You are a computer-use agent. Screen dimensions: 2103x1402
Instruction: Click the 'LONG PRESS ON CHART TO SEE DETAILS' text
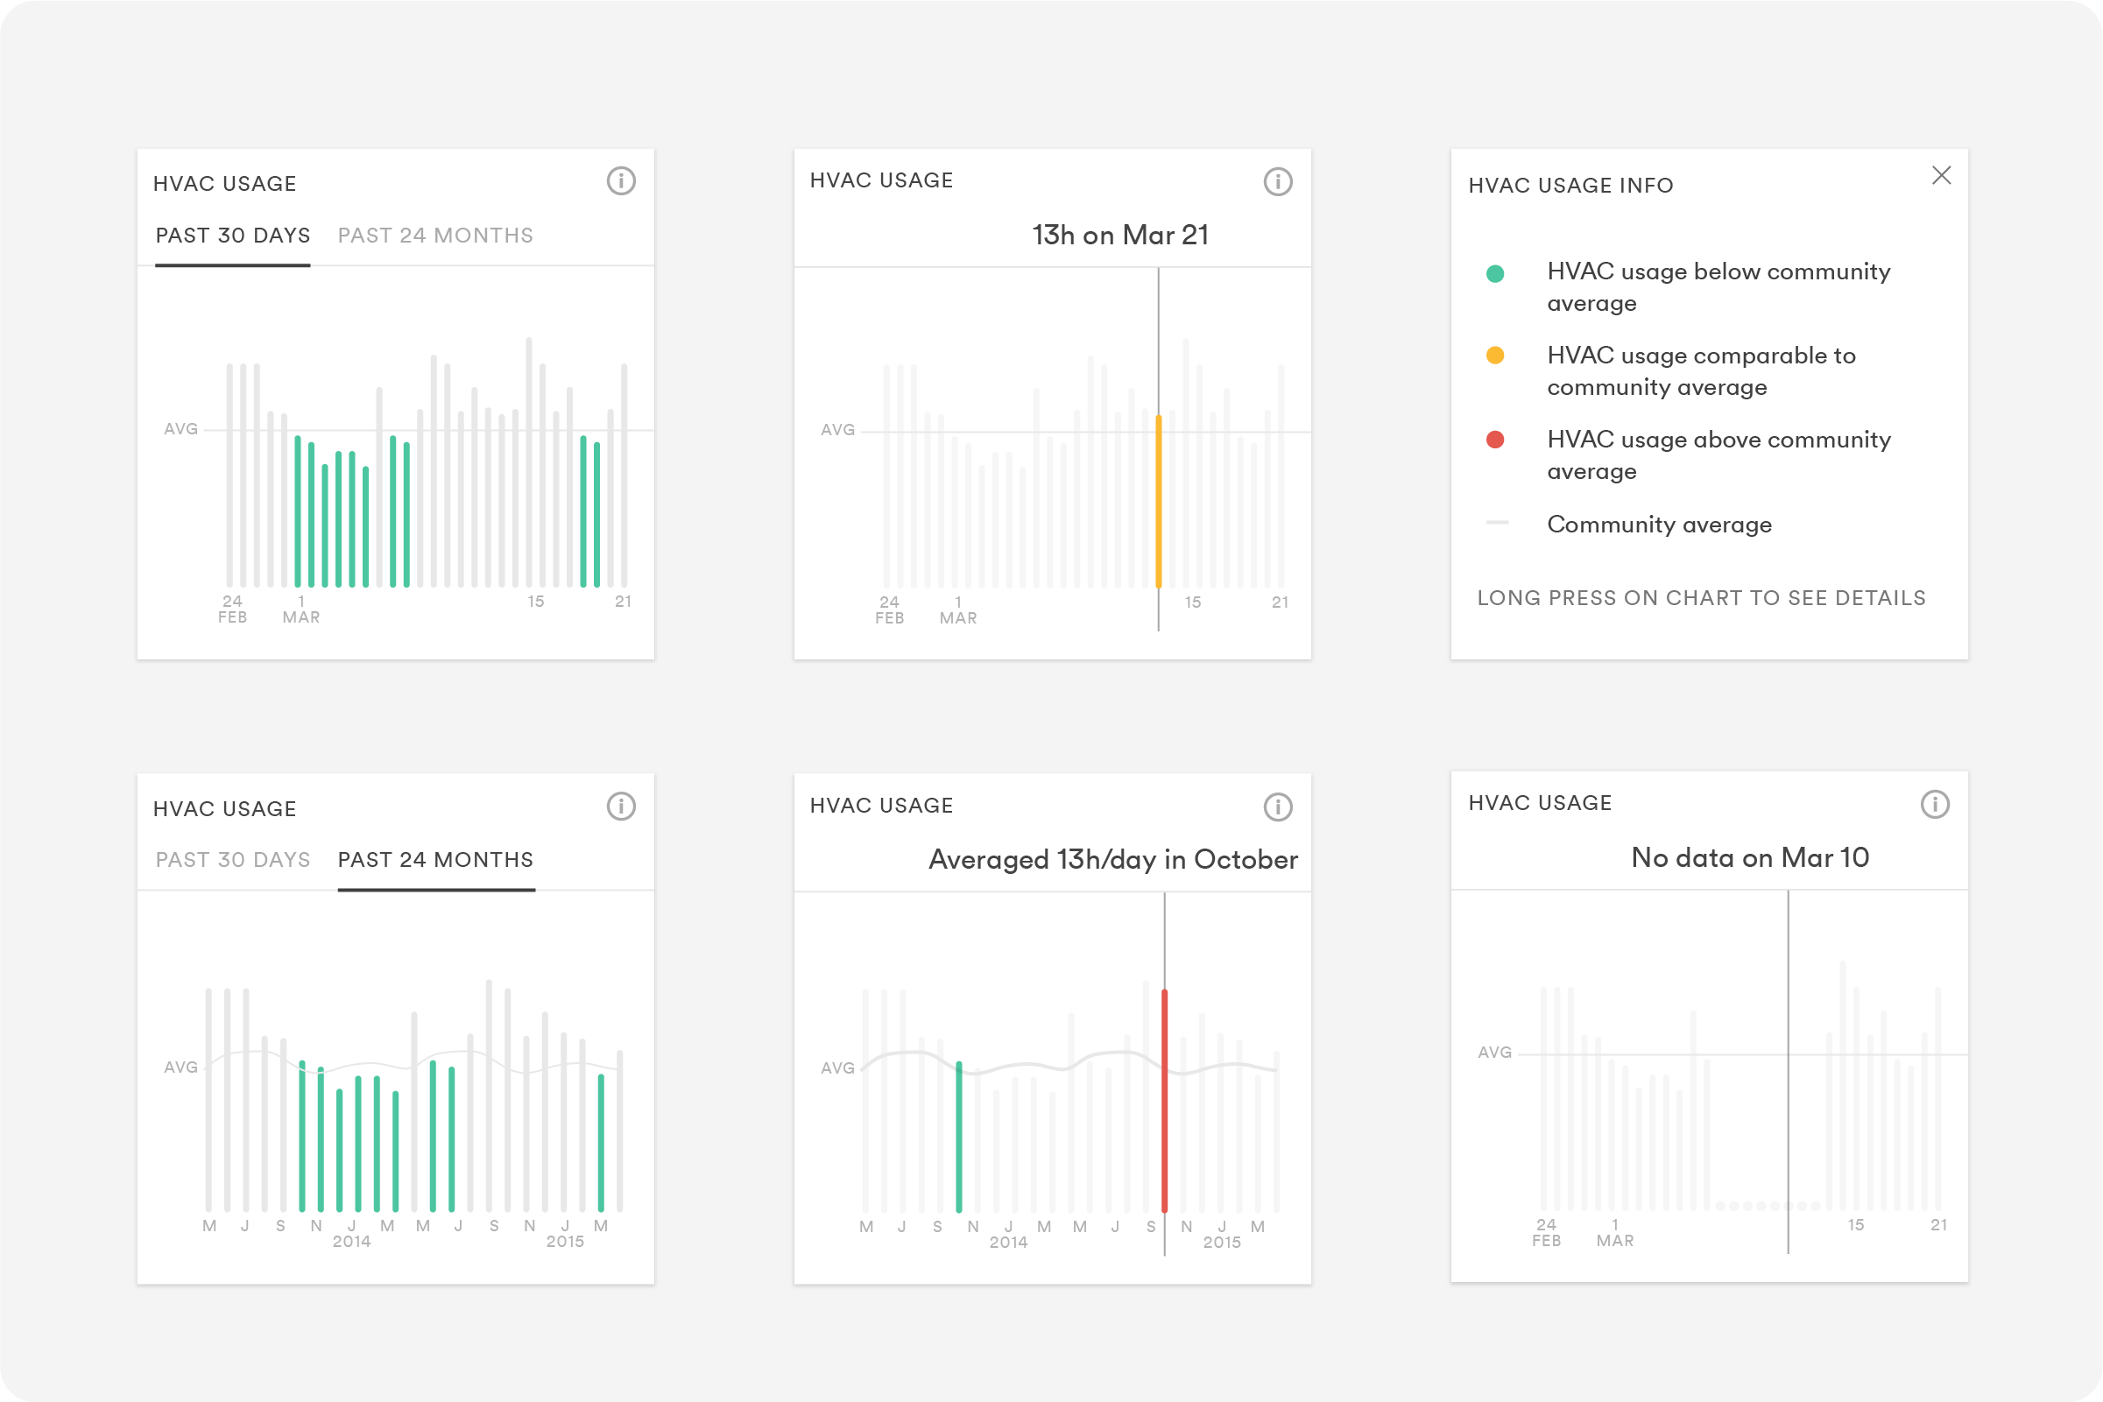pos(1702,597)
